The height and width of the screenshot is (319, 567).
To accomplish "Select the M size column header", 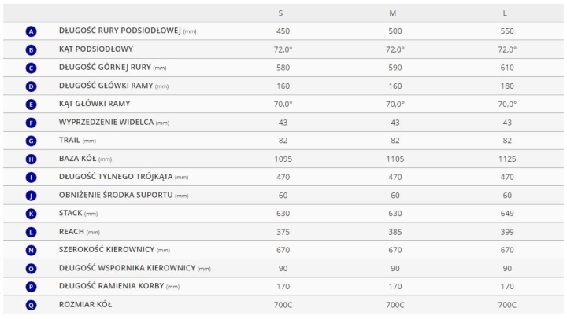I will 393,13.
